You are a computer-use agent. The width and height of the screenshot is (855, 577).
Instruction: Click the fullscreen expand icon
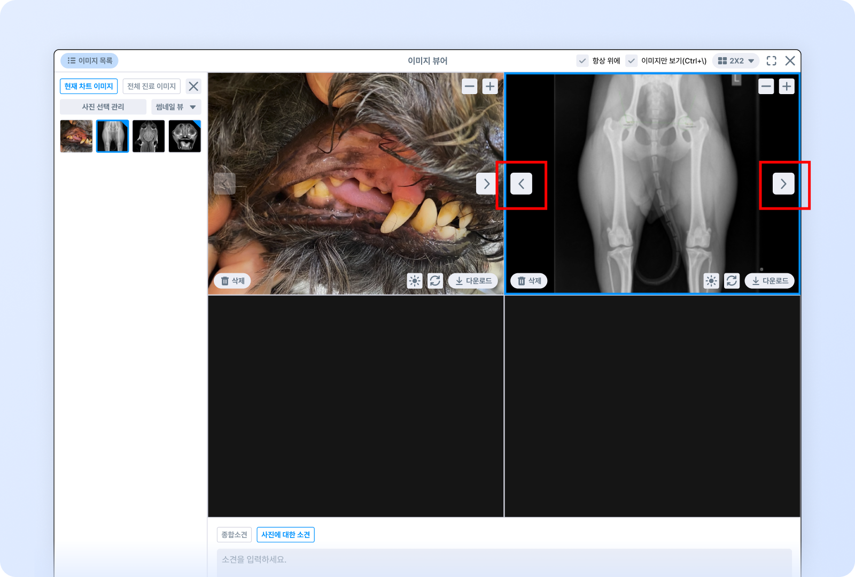click(x=771, y=60)
